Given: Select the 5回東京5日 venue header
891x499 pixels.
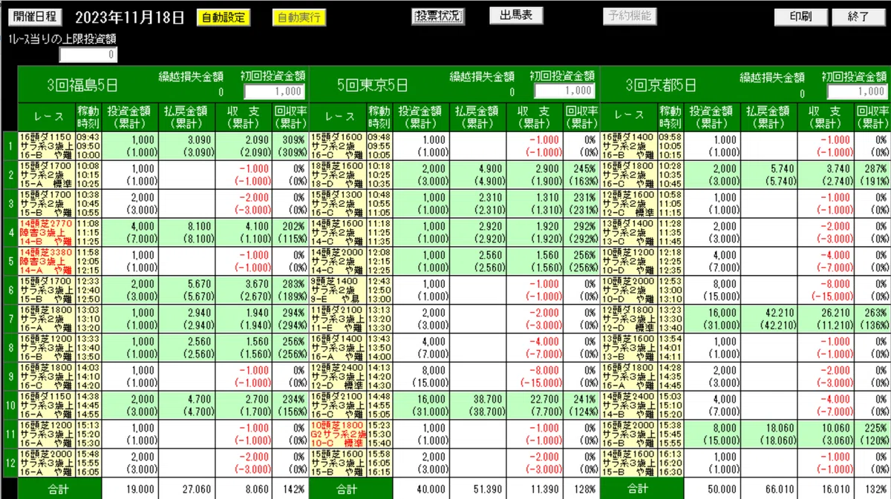Looking at the screenshot, I should [x=373, y=85].
